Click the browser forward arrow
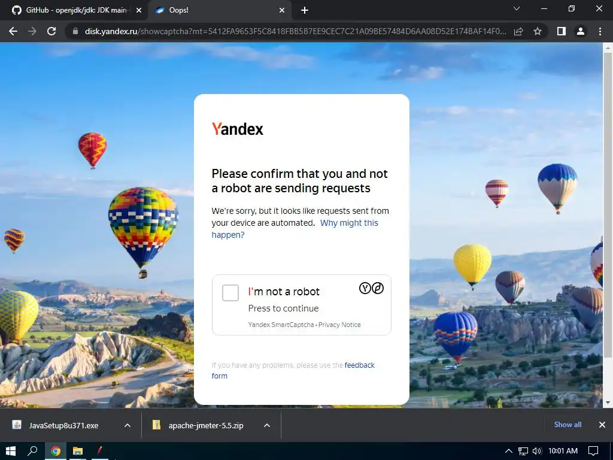The width and height of the screenshot is (613, 460). [x=32, y=31]
